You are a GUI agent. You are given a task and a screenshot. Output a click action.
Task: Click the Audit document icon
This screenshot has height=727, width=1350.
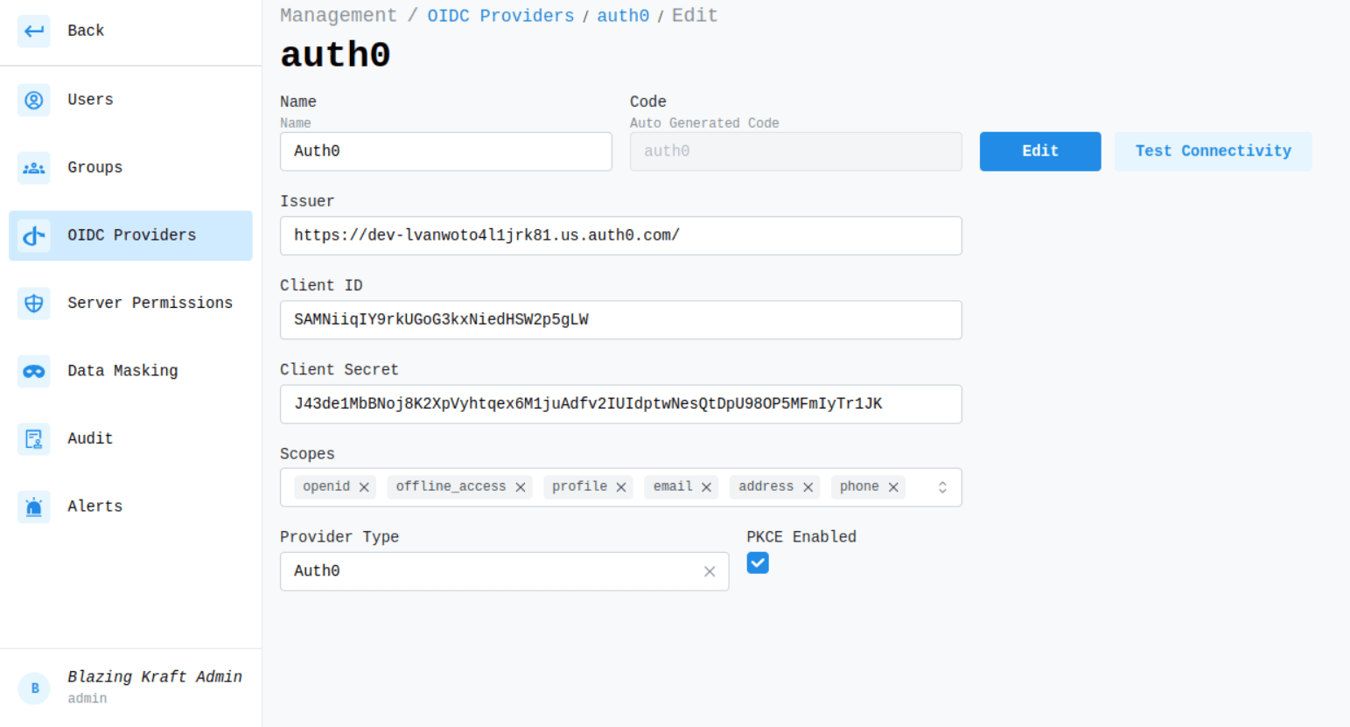point(34,438)
